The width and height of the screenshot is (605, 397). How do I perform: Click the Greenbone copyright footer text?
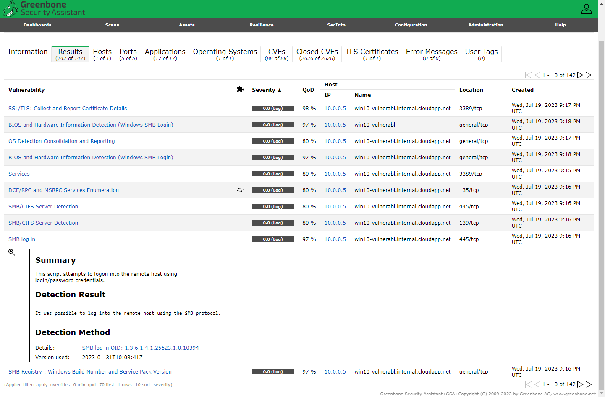[488, 394]
